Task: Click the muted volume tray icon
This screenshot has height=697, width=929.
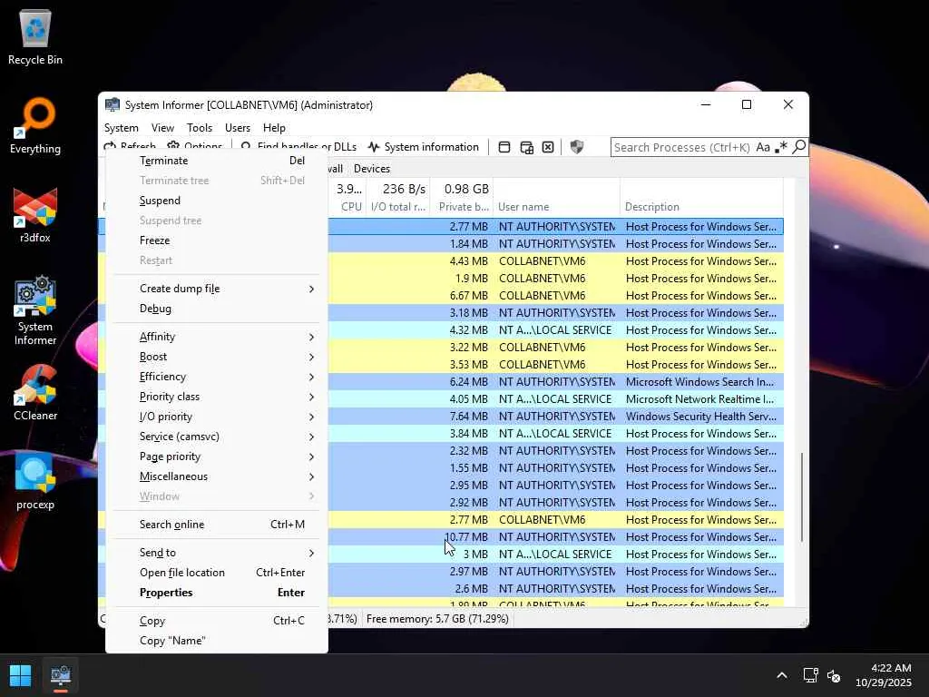Action: [834, 675]
